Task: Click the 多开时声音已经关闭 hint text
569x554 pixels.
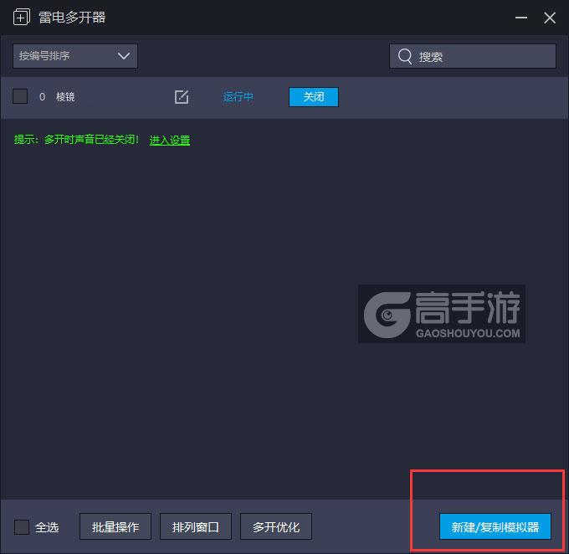Action: (x=91, y=140)
